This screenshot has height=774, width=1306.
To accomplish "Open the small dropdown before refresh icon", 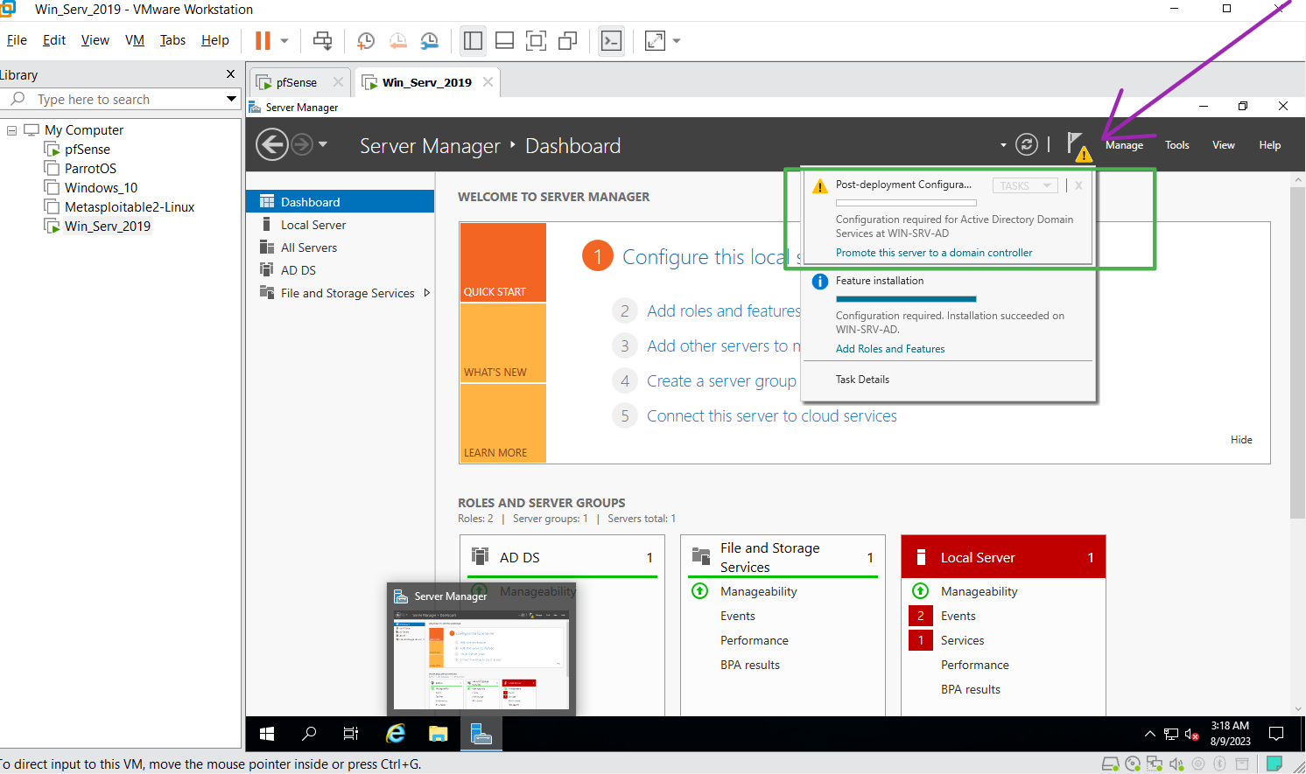I will [1003, 145].
